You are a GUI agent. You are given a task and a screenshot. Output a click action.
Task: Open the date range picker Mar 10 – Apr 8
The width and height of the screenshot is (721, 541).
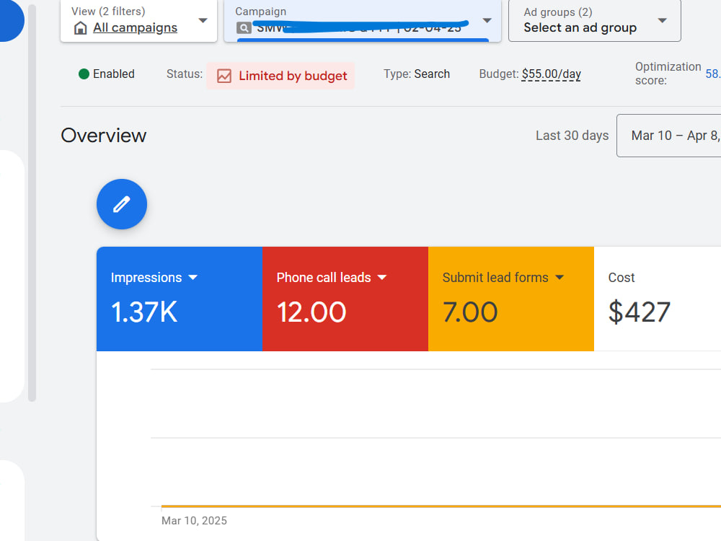pyautogui.click(x=669, y=136)
